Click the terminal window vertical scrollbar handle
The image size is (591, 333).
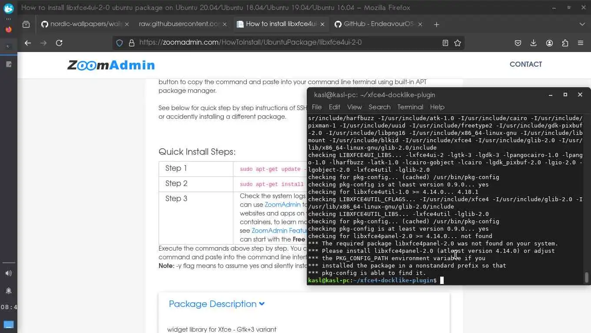(587, 277)
